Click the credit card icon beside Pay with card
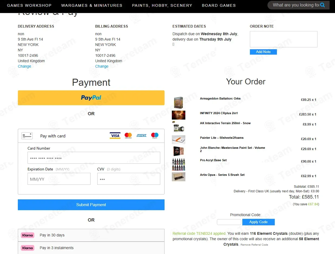 click(x=27, y=136)
